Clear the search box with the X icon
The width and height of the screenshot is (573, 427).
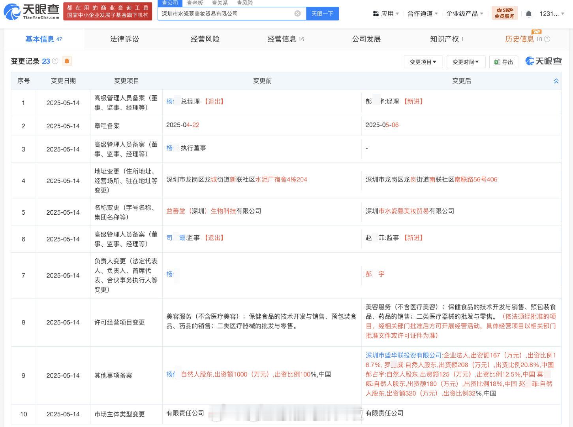(x=298, y=13)
